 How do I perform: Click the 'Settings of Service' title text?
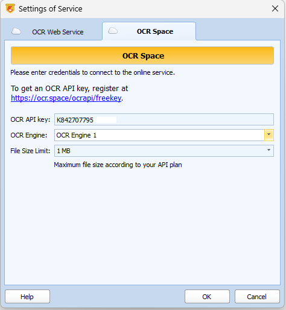pyautogui.click(x=51, y=9)
